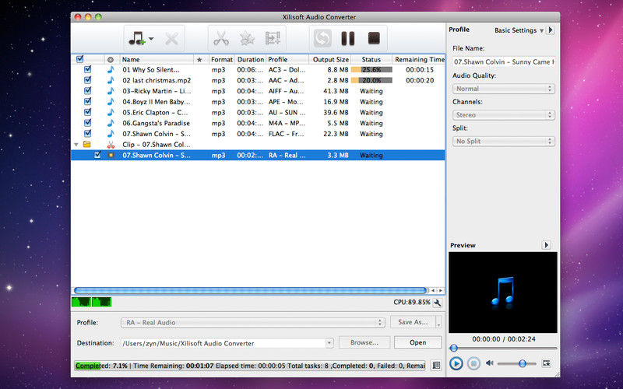Click the Profile panel expand arrow button

coord(551,30)
